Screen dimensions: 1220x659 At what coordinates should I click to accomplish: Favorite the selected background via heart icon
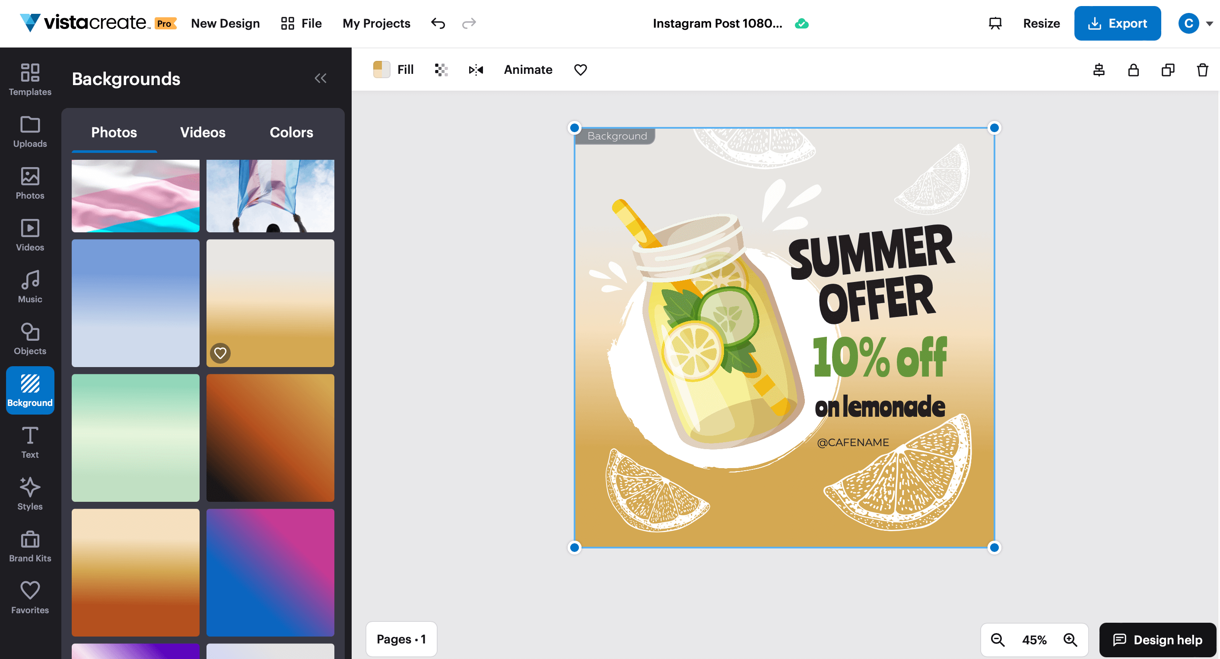click(x=580, y=70)
